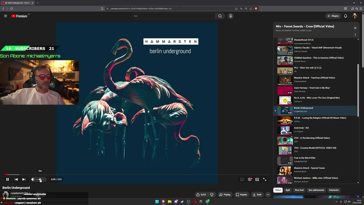Play Michael Jackson Billie Jean
This screenshot has height=205, width=364.
pos(315,180)
